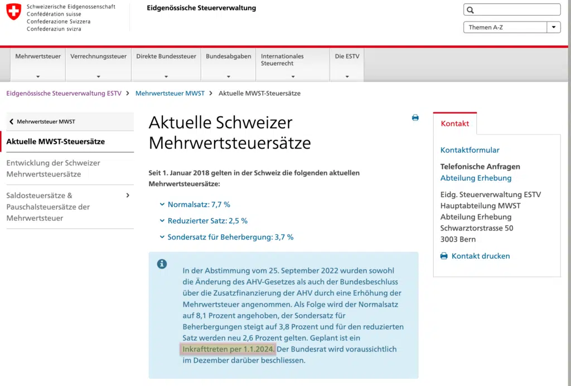
Task: Open the Direkte Bundessteuer menu
Action: [x=166, y=65]
